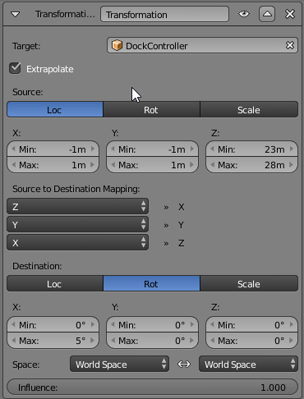The height and width of the screenshot is (399, 304).
Task: Toggle constraint visibility eye icon
Action: coord(244,14)
